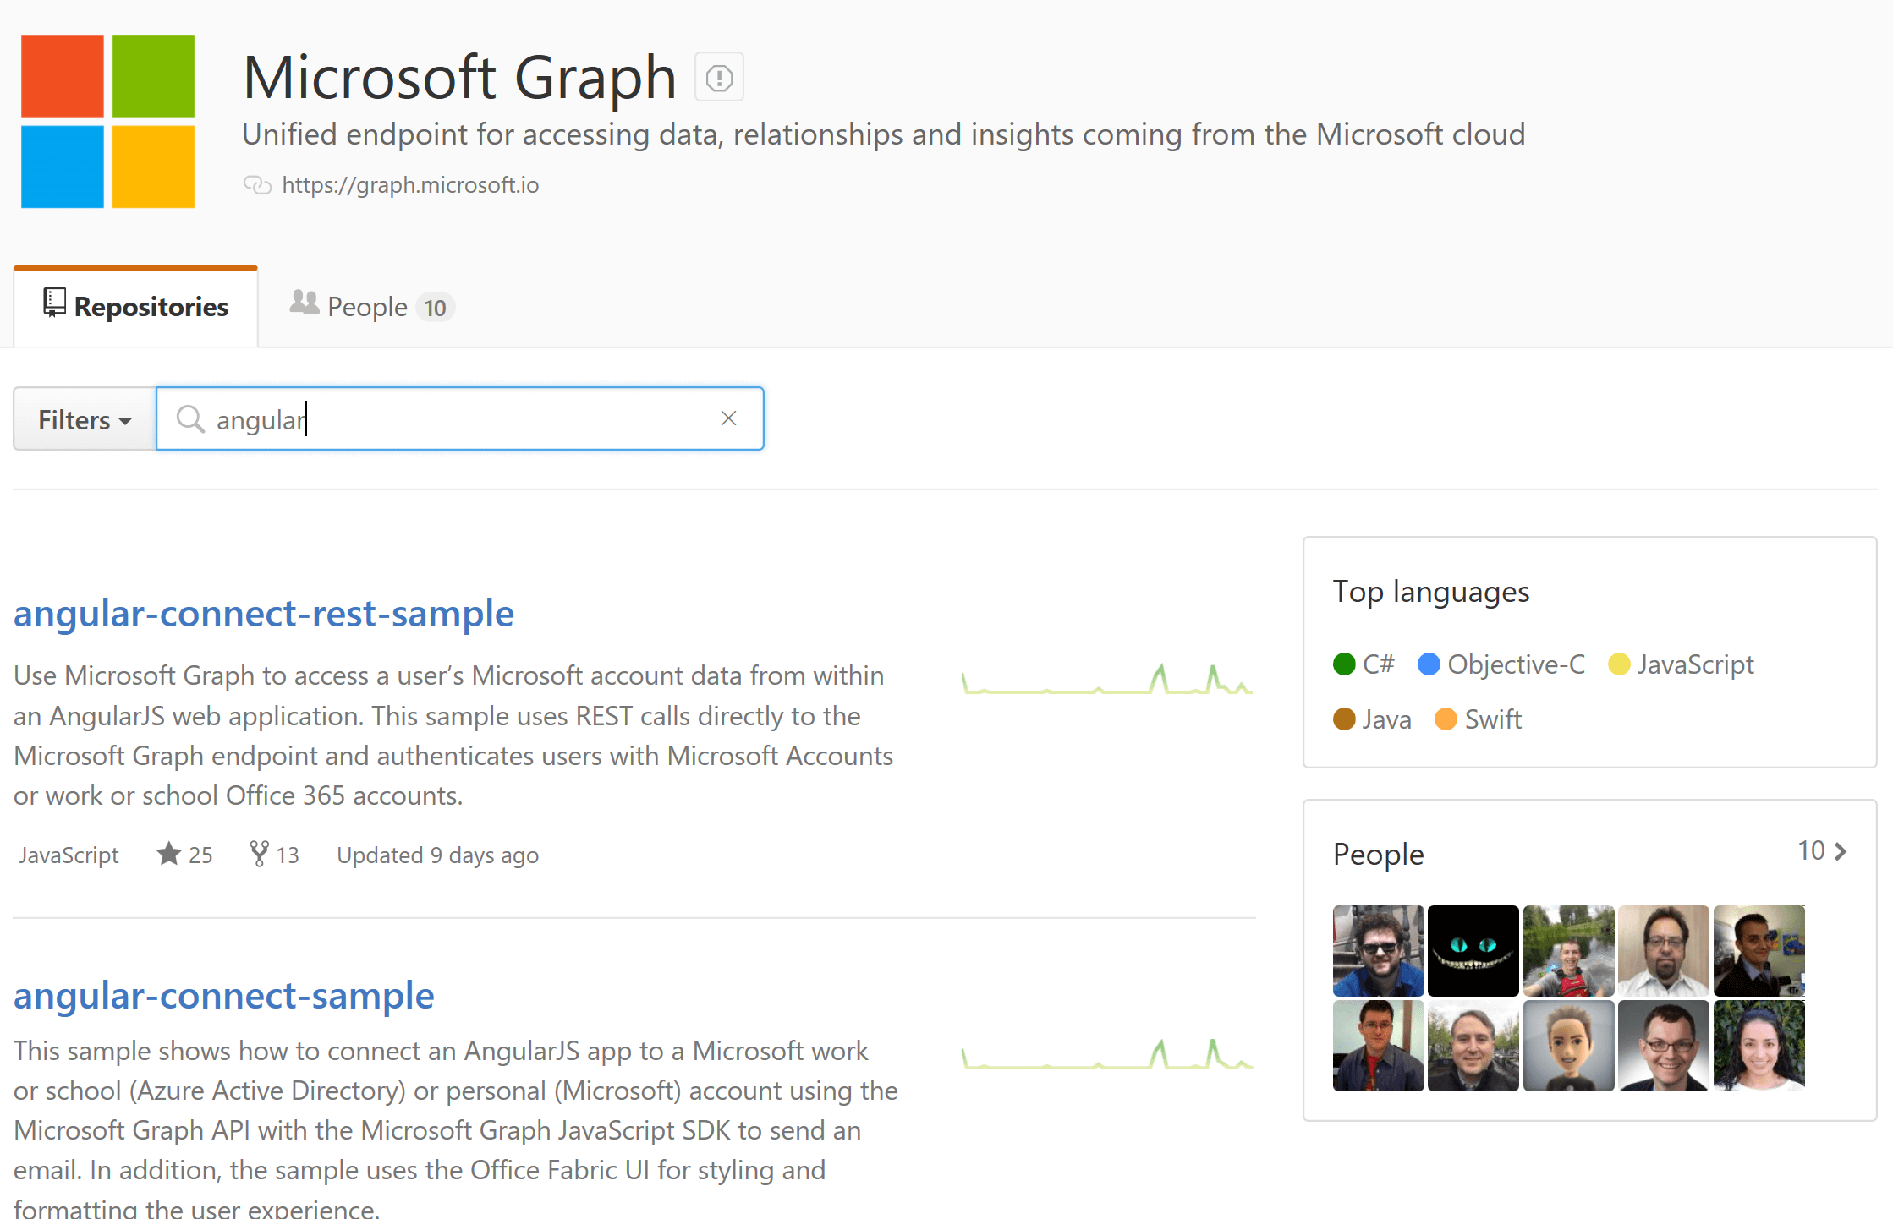Click the 'Updated 9 days ago' text

(438, 855)
